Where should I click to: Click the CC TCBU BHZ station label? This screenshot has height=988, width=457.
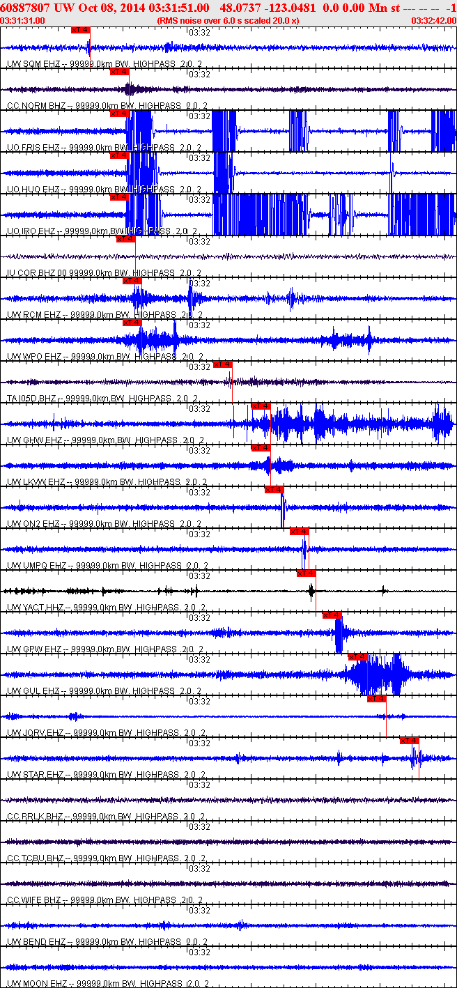(x=36, y=858)
